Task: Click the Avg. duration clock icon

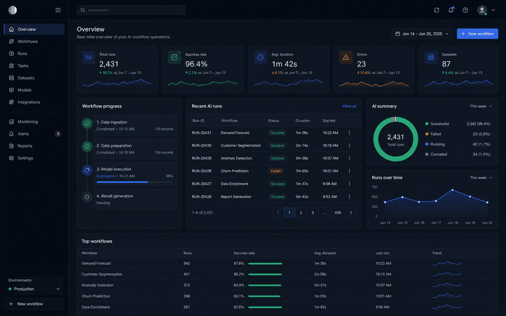Action: (x=260, y=57)
